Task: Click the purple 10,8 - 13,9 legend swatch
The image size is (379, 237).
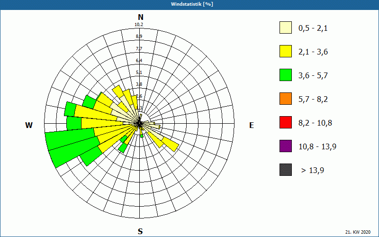Action: pos(286,146)
